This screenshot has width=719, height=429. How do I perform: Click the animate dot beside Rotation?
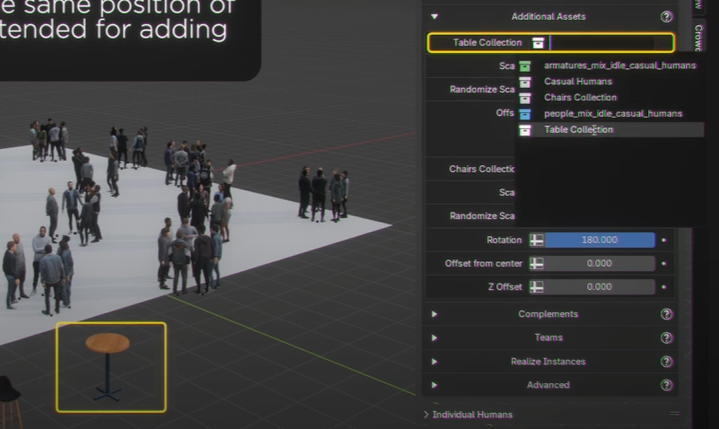tap(664, 241)
